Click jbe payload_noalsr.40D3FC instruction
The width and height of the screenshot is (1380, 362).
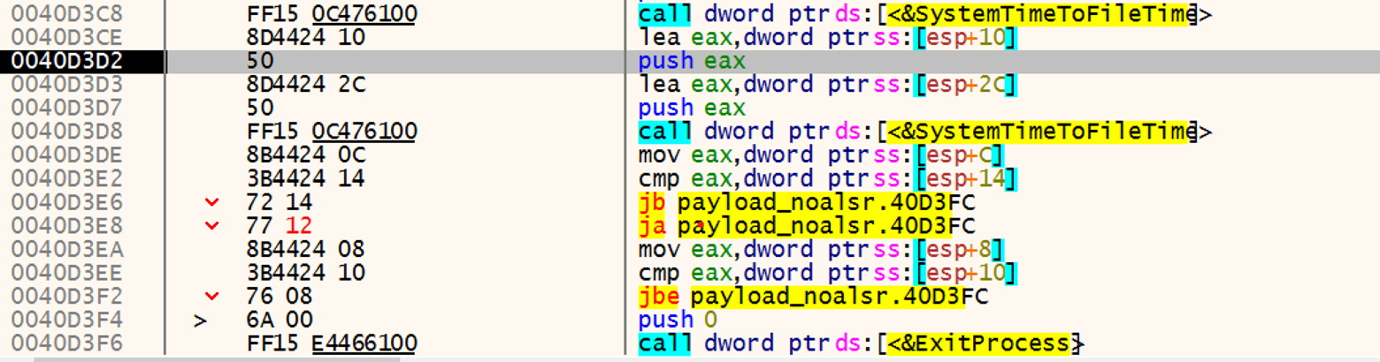(812, 295)
